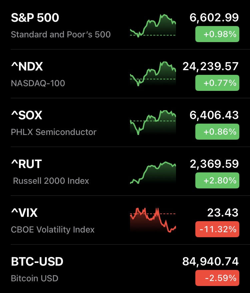Open the ^NDX mini chart

[x=153, y=74]
